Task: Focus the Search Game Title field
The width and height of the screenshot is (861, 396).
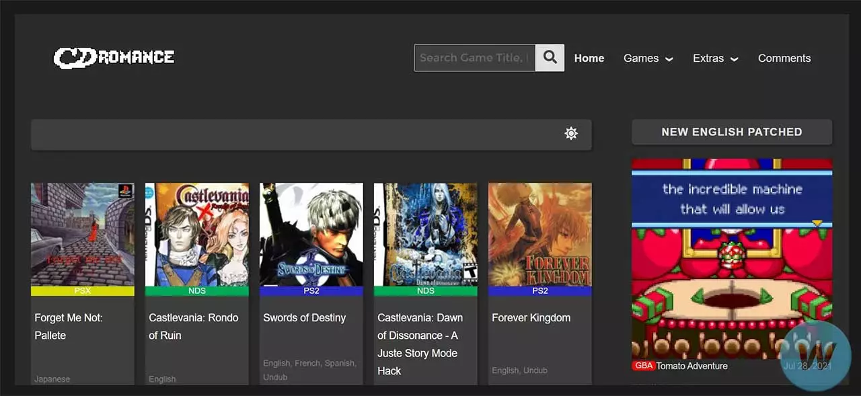Action: (475, 58)
